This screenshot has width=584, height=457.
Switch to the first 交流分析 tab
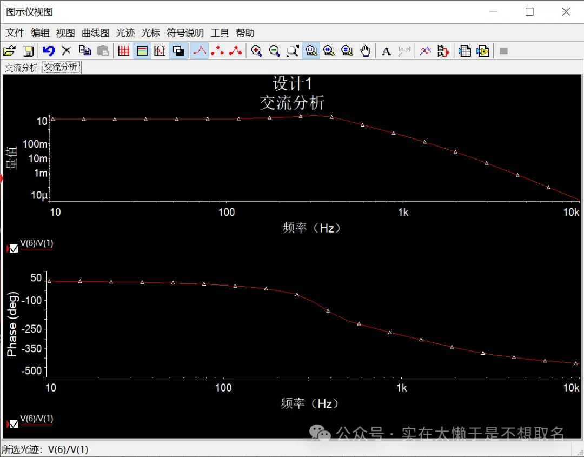click(21, 68)
